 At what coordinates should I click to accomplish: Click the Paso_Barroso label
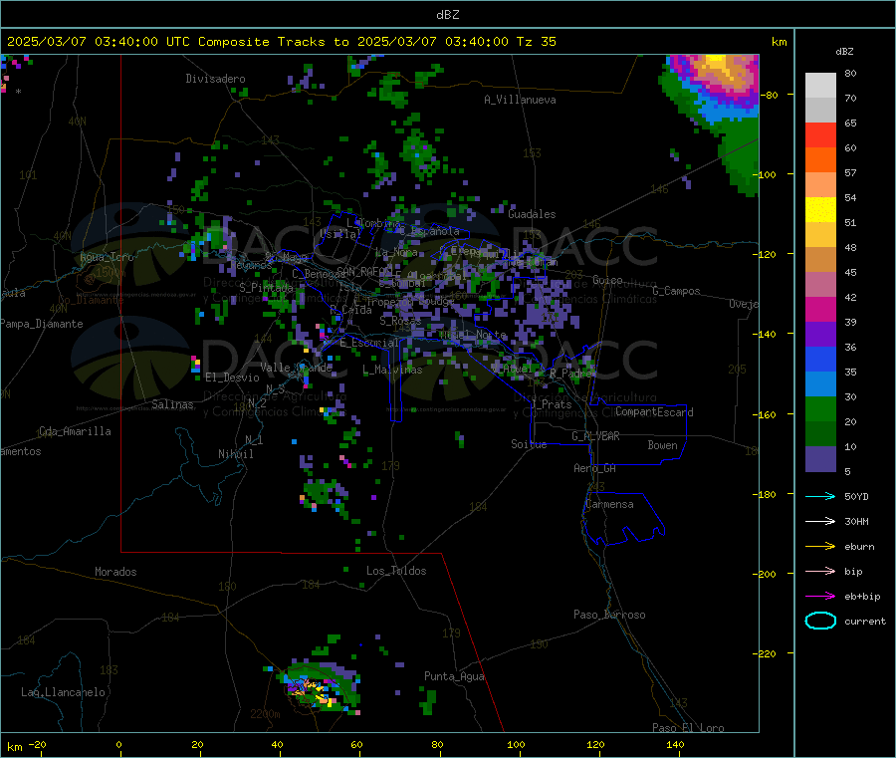[x=609, y=615]
